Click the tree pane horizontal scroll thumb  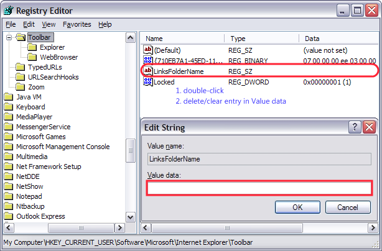[x=81, y=228]
